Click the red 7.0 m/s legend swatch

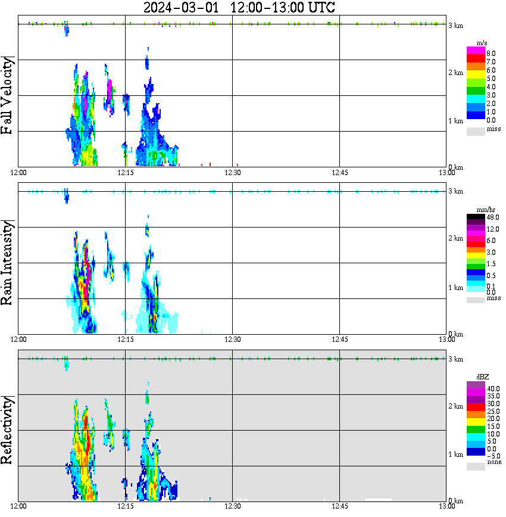point(476,58)
